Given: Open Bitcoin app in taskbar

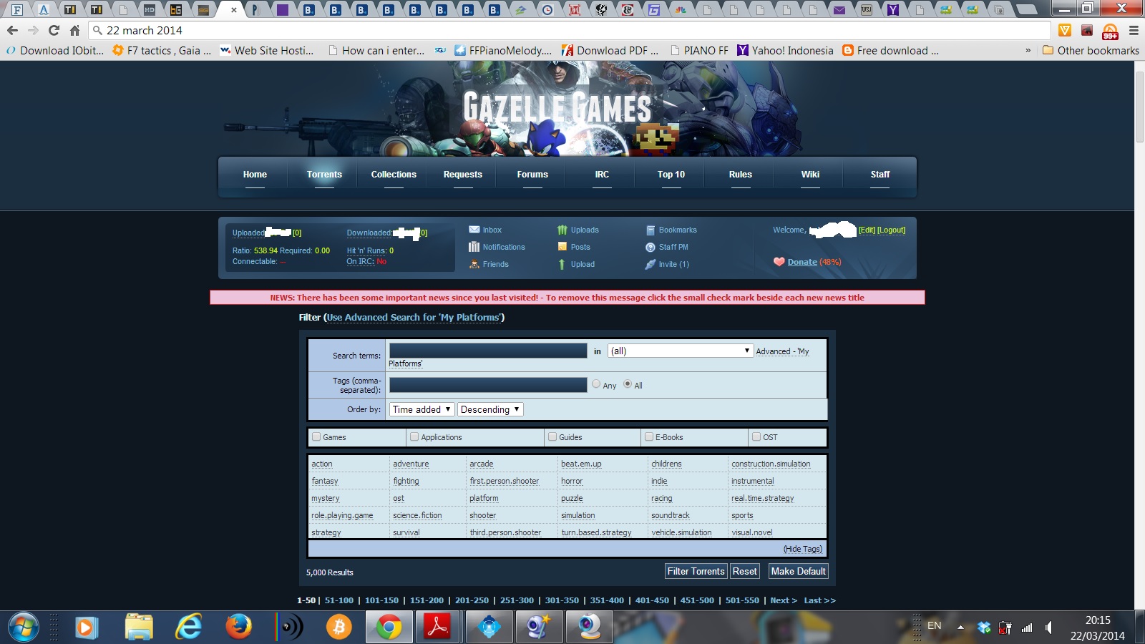Looking at the screenshot, I should 338,628.
